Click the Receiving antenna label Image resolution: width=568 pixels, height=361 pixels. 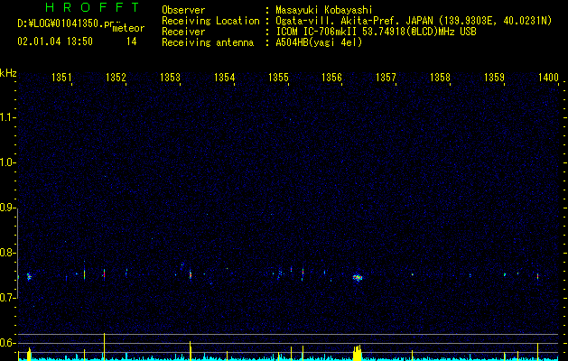pos(208,42)
